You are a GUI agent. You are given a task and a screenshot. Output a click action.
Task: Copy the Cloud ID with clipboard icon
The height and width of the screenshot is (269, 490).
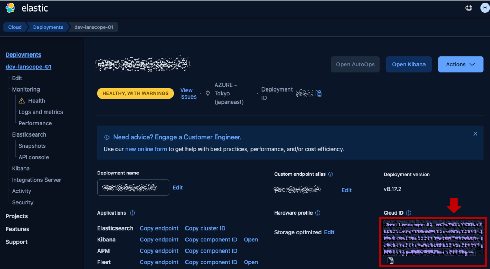point(391,261)
